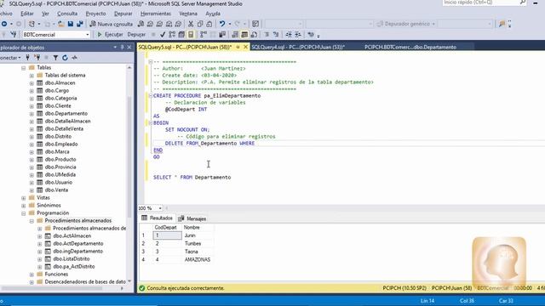Click the Nueva consulta button
Image resolution: width=545 pixels, height=306 pixels.
point(112,24)
